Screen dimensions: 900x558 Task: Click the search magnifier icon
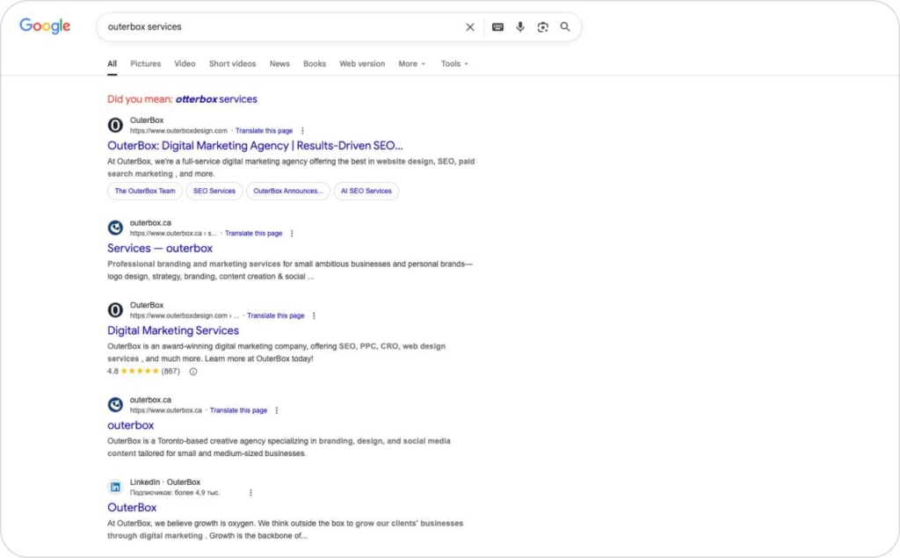[565, 27]
